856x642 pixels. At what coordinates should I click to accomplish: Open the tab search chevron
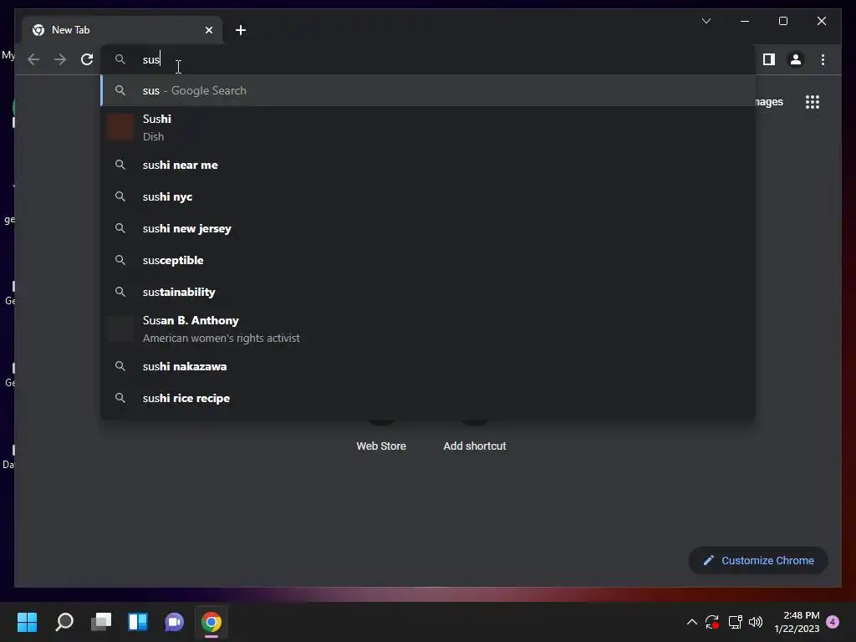click(706, 21)
